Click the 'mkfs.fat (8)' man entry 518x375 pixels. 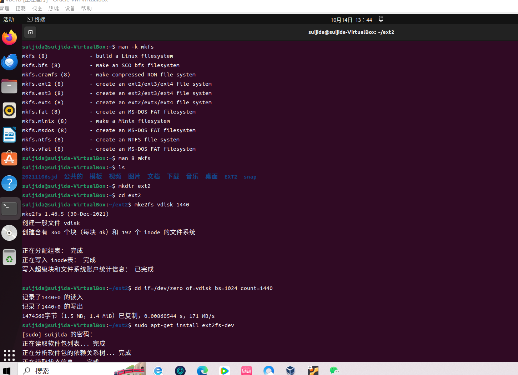point(41,112)
